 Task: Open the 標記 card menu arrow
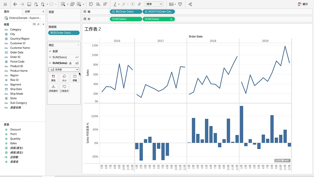point(78,45)
